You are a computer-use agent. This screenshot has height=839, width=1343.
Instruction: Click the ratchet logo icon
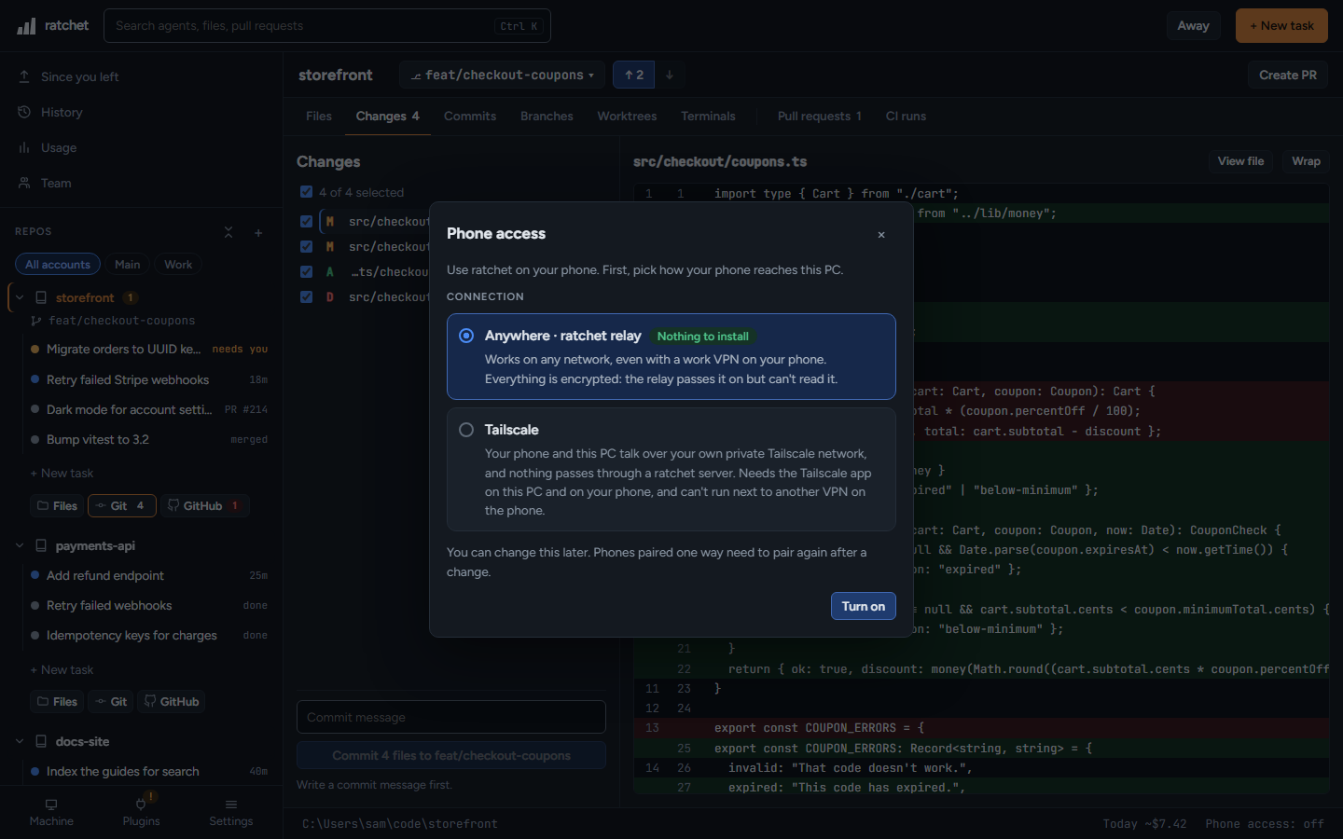click(26, 26)
